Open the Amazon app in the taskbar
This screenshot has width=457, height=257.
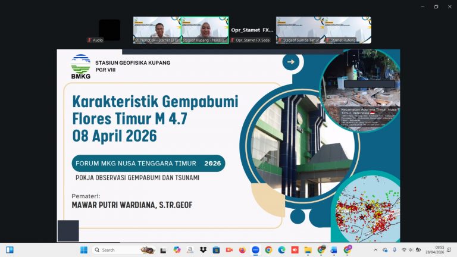[x=190, y=250]
